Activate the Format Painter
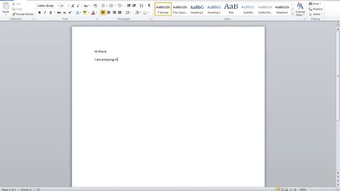 pos(23,14)
